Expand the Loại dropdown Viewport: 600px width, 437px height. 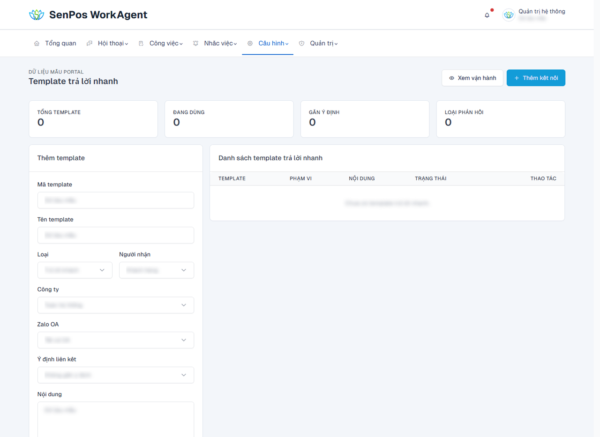(x=75, y=270)
